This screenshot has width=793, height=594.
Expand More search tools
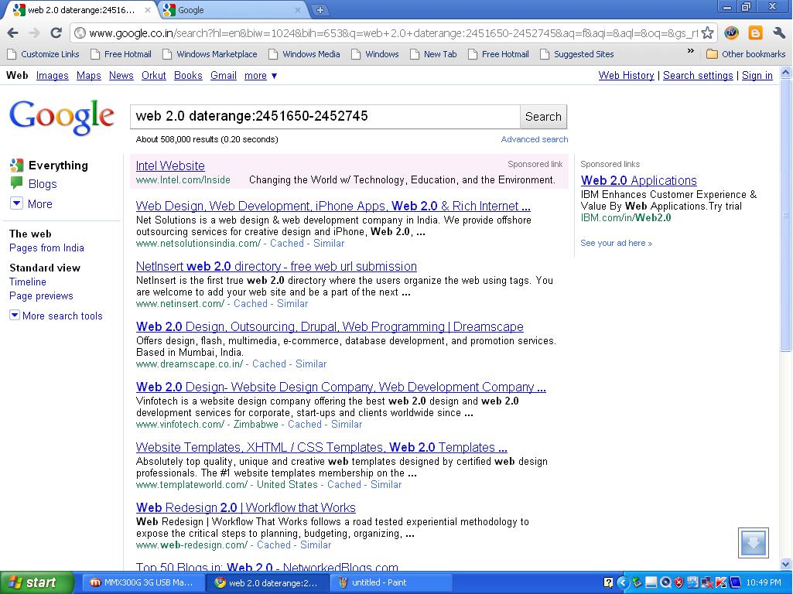click(56, 316)
